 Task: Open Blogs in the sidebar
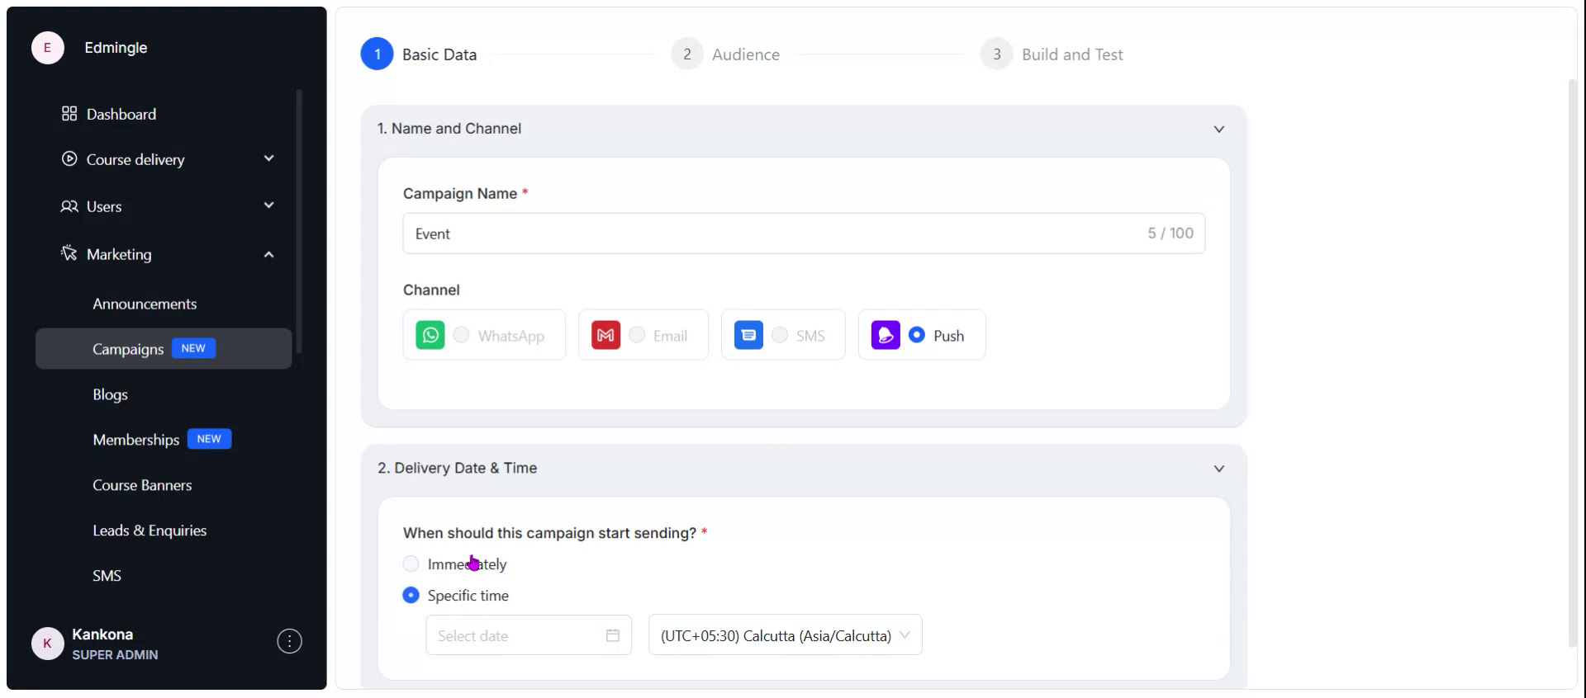click(110, 394)
